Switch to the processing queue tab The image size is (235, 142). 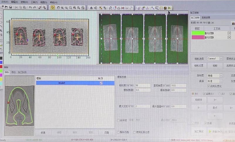click(x=22, y=72)
